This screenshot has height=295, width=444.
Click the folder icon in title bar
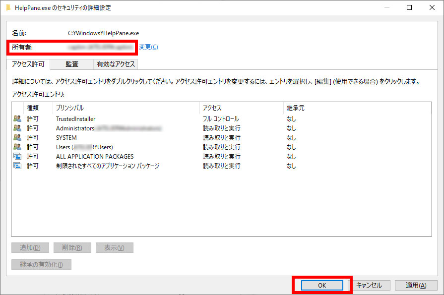pyautogui.click(x=8, y=7)
